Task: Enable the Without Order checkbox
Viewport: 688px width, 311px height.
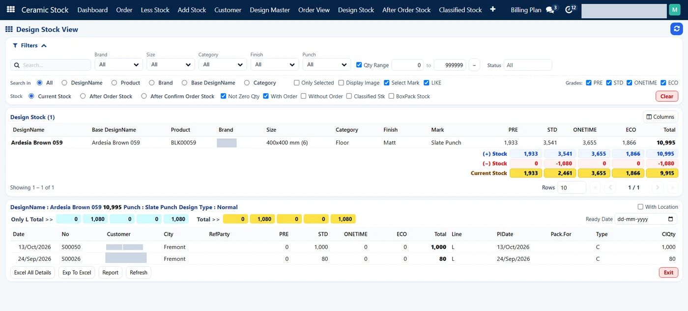Action: coord(304,96)
